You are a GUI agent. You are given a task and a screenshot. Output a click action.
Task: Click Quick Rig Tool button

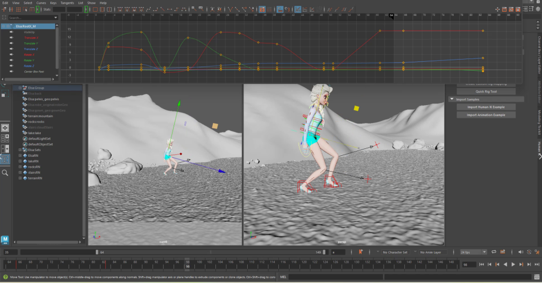coord(486,91)
